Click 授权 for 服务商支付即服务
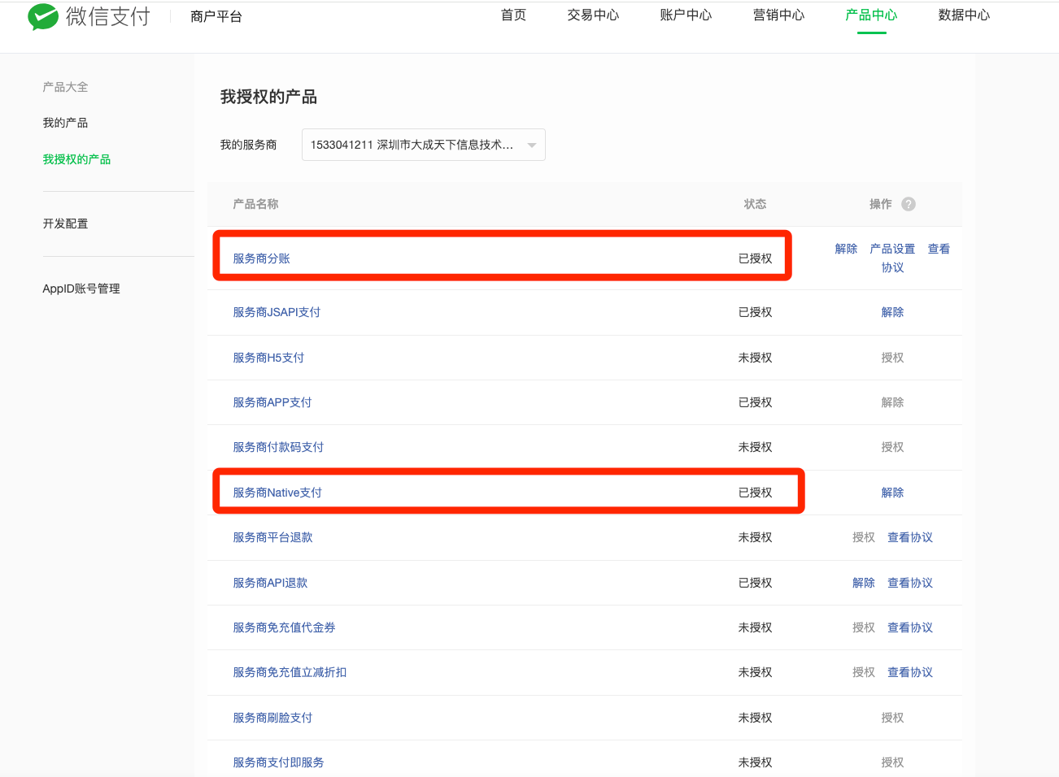The width and height of the screenshot is (1059, 777). [x=892, y=762]
